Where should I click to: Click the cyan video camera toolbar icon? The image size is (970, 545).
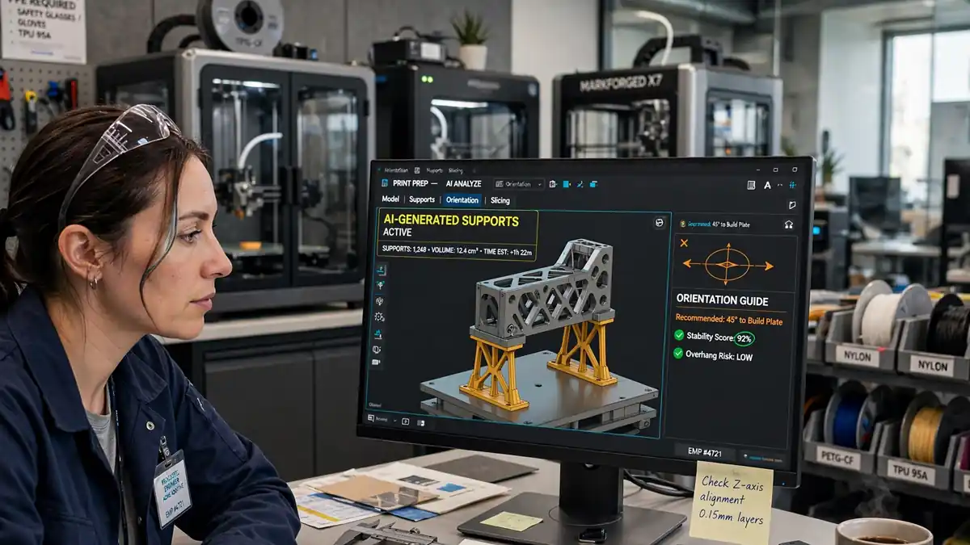tap(567, 184)
